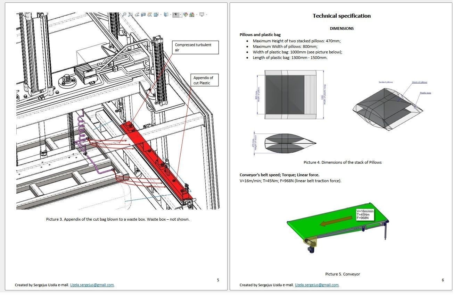Click the Display Style icon
This screenshot has width=460, height=297.
pos(166,15)
